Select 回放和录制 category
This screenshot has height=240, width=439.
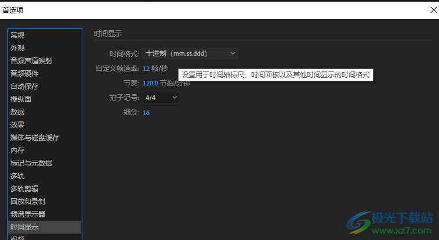tap(28, 202)
